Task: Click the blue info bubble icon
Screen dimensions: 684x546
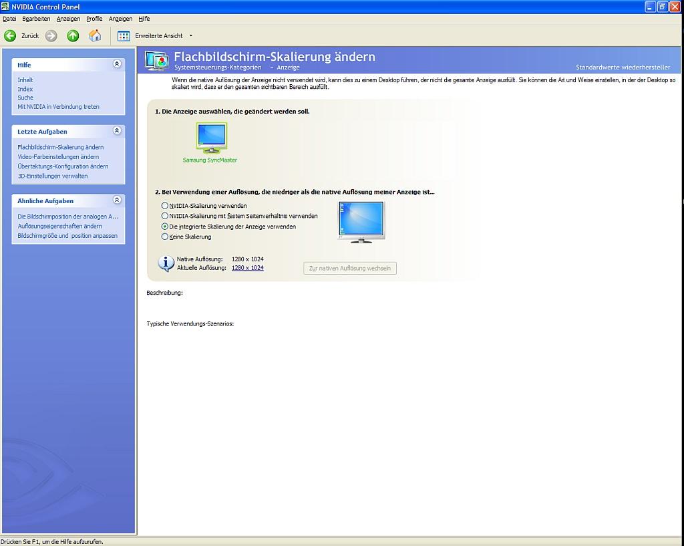Action: 166,263
